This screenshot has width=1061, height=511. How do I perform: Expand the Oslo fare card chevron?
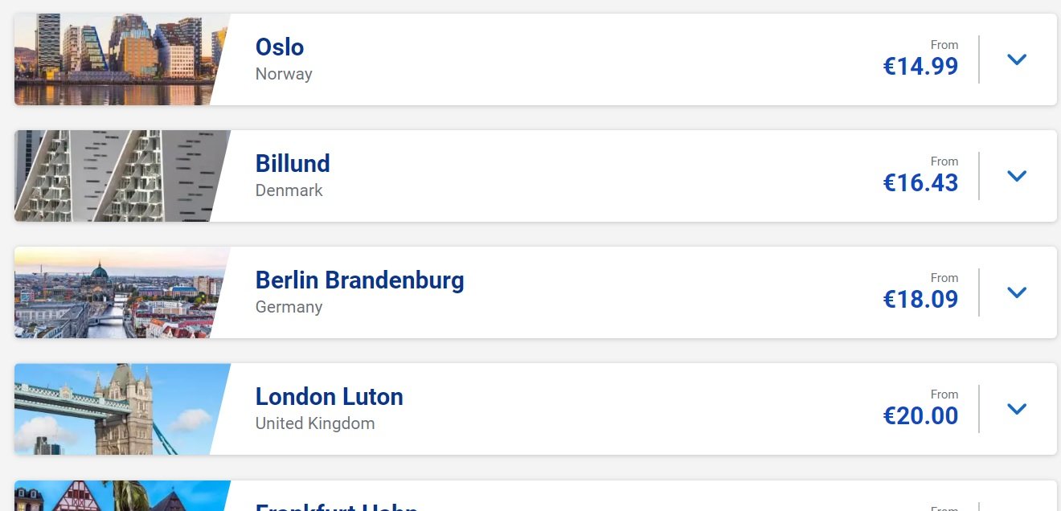[1017, 59]
